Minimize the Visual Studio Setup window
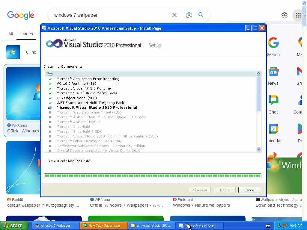This screenshot has height=230, width=307. pyautogui.click(x=248, y=28)
